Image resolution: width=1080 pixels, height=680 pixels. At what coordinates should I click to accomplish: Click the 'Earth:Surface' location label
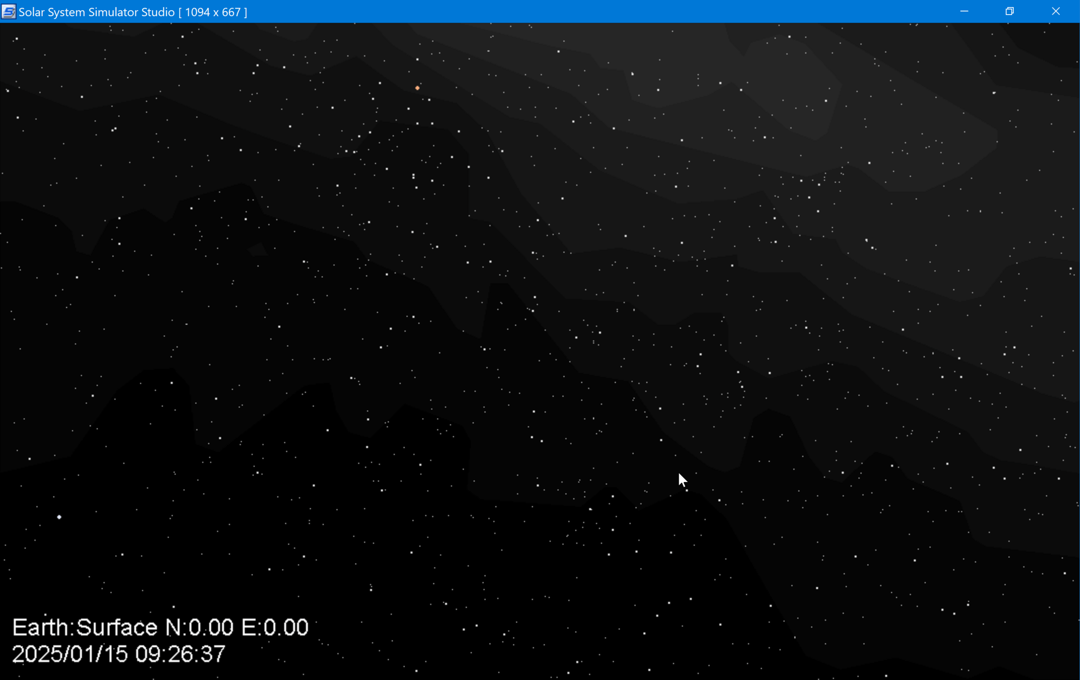pyautogui.click(x=85, y=628)
